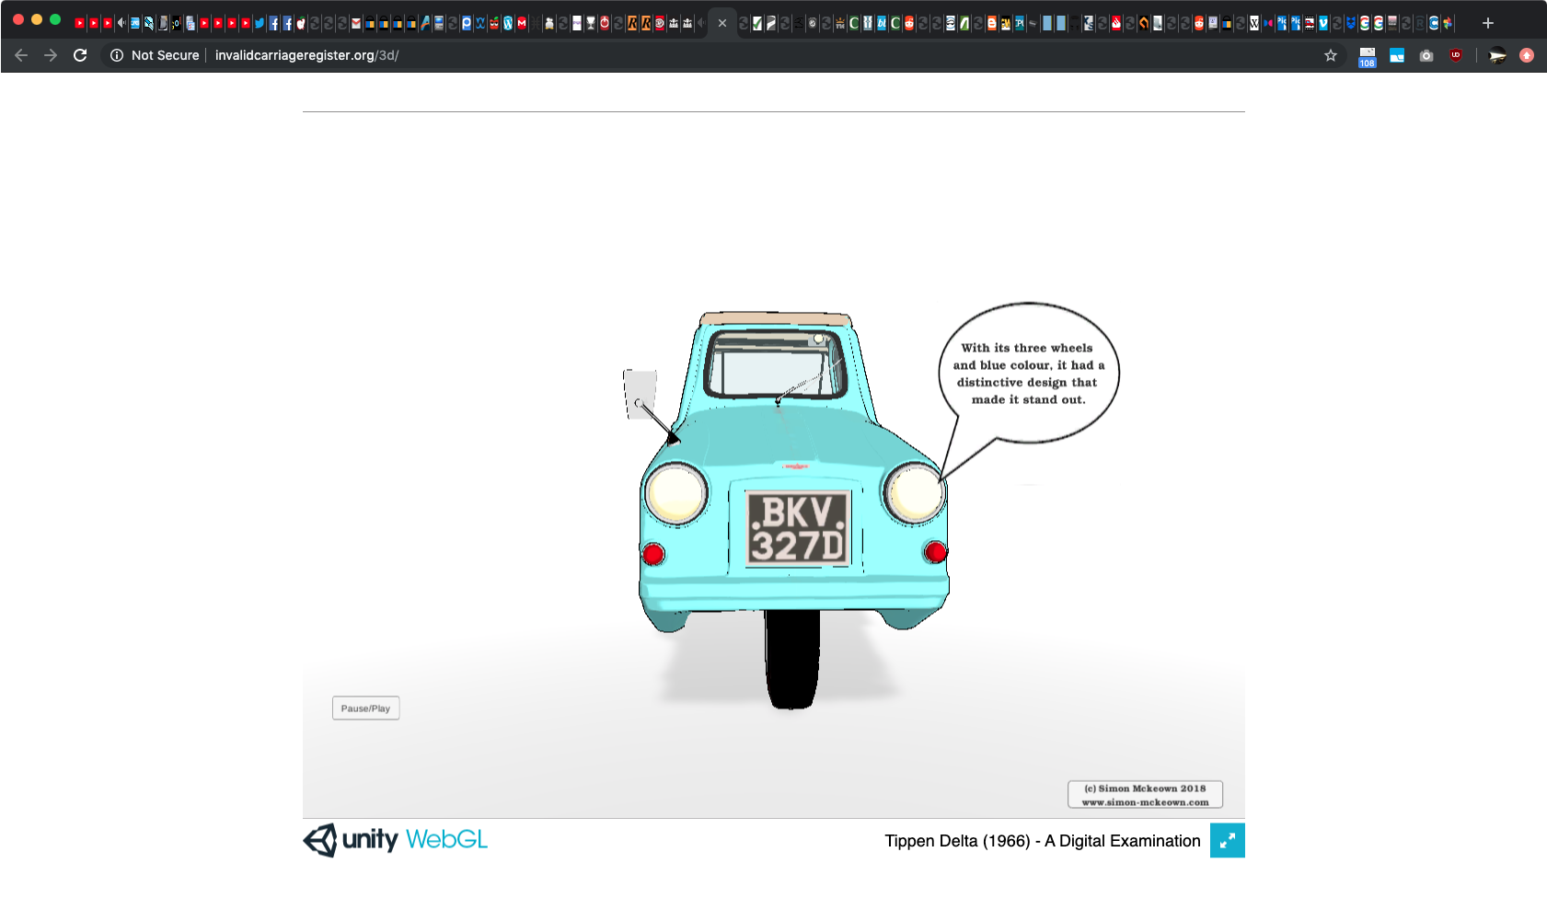Open the blue folder extension icon
1547x898 pixels.
pyautogui.click(x=1397, y=55)
